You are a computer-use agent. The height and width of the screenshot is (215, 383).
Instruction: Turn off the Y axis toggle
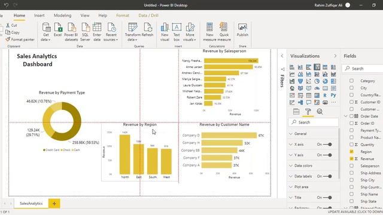tap(327, 155)
